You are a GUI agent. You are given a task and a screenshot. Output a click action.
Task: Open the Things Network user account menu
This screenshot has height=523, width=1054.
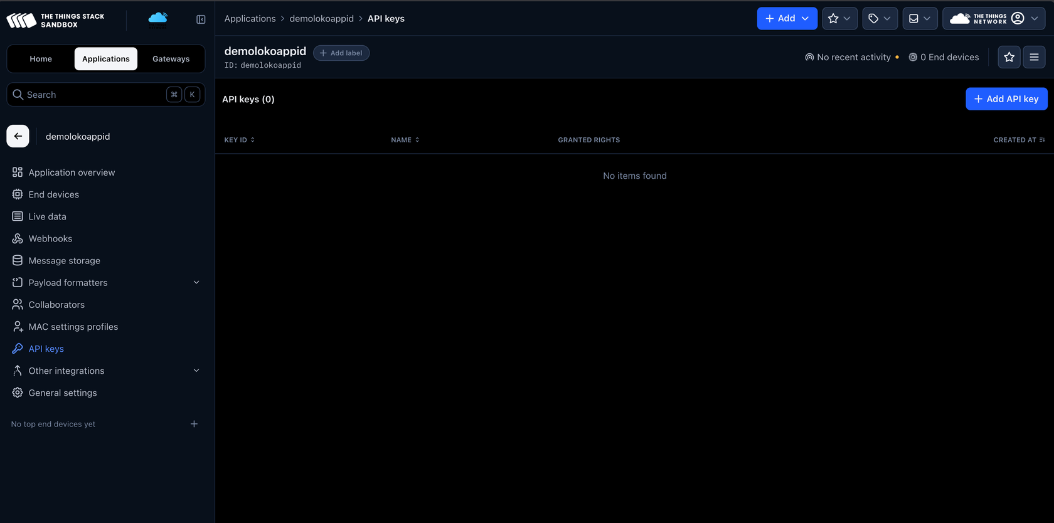[x=994, y=19]
